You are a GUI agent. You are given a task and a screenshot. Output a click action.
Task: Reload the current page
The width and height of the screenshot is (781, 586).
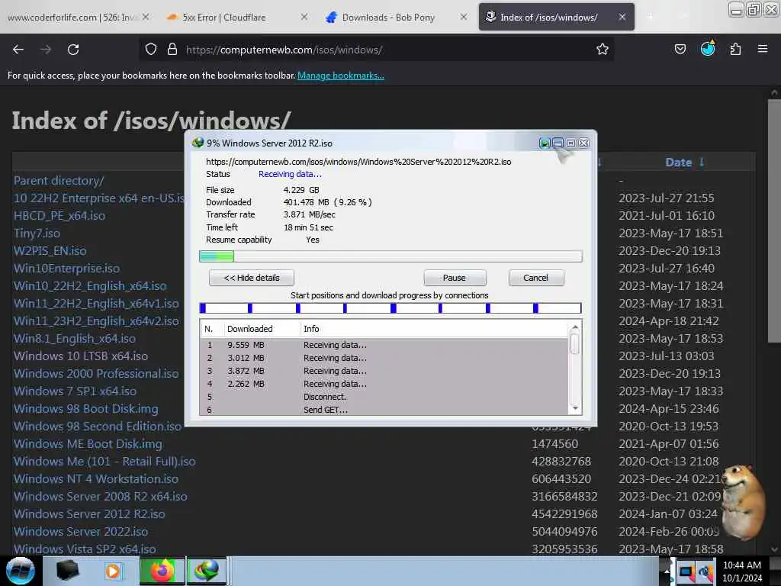pos(73,50)
